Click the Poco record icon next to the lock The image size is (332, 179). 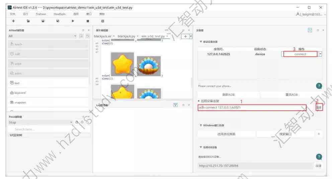click(82, 122)
